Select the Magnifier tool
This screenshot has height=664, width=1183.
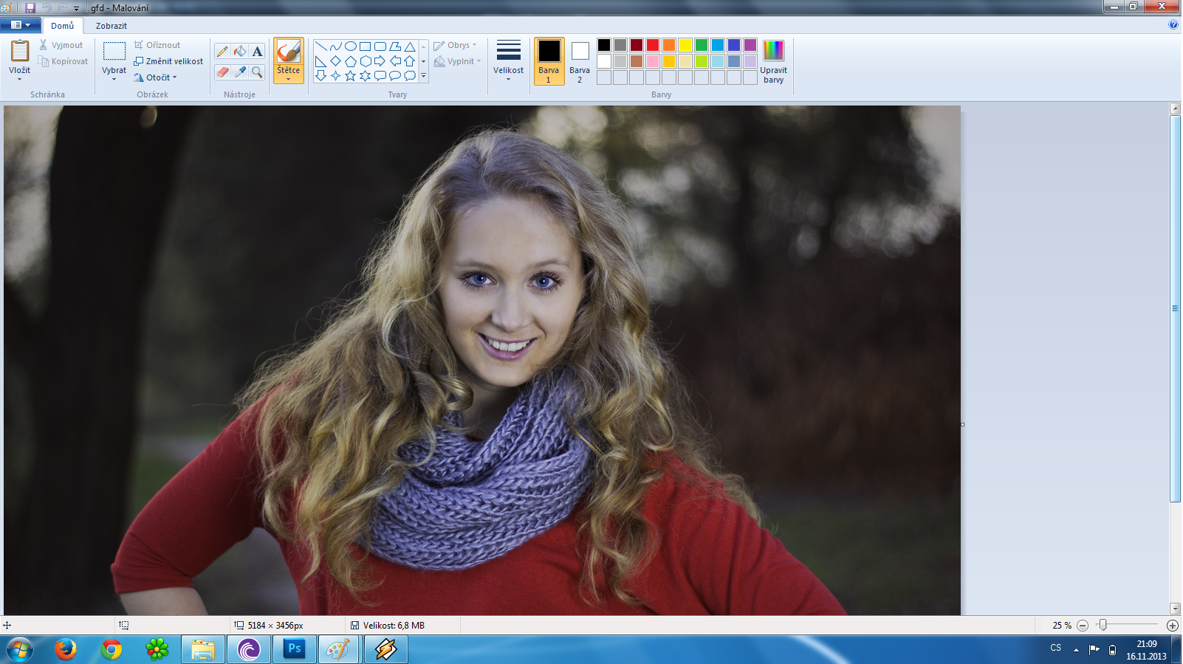(x=257, y=72)
